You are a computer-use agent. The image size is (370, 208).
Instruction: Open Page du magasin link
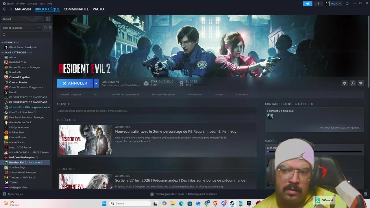tap(71, 94)
